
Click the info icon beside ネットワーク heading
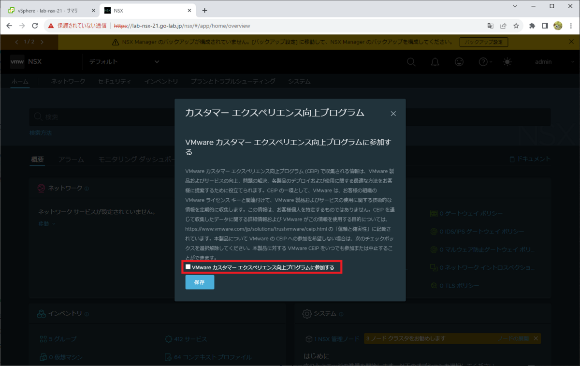(87, 188)
